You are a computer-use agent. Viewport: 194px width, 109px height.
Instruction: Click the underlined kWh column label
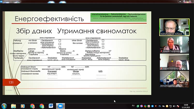[x=100, y=71]
